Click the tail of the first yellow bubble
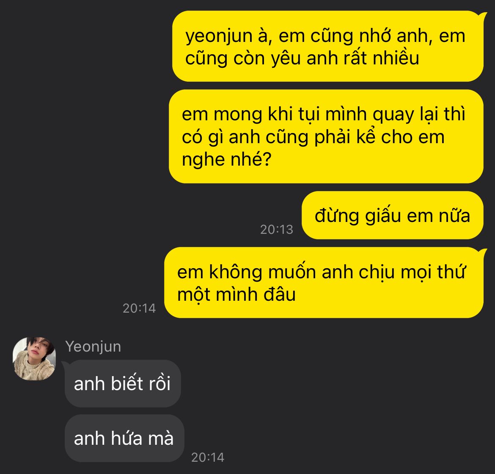The height and width of the screenshot is (474, 495). click(483, 15)
